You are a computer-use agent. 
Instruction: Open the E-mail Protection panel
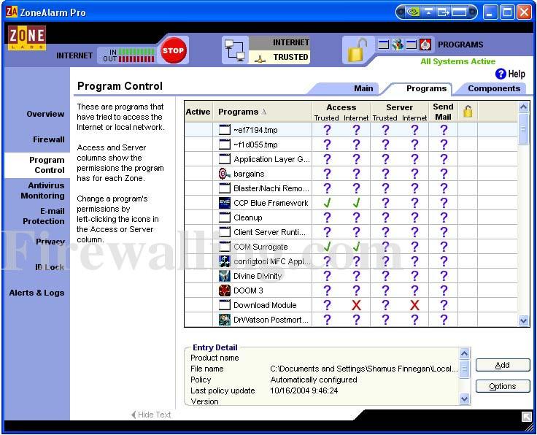pyautogui.click(x=44, y=216)
